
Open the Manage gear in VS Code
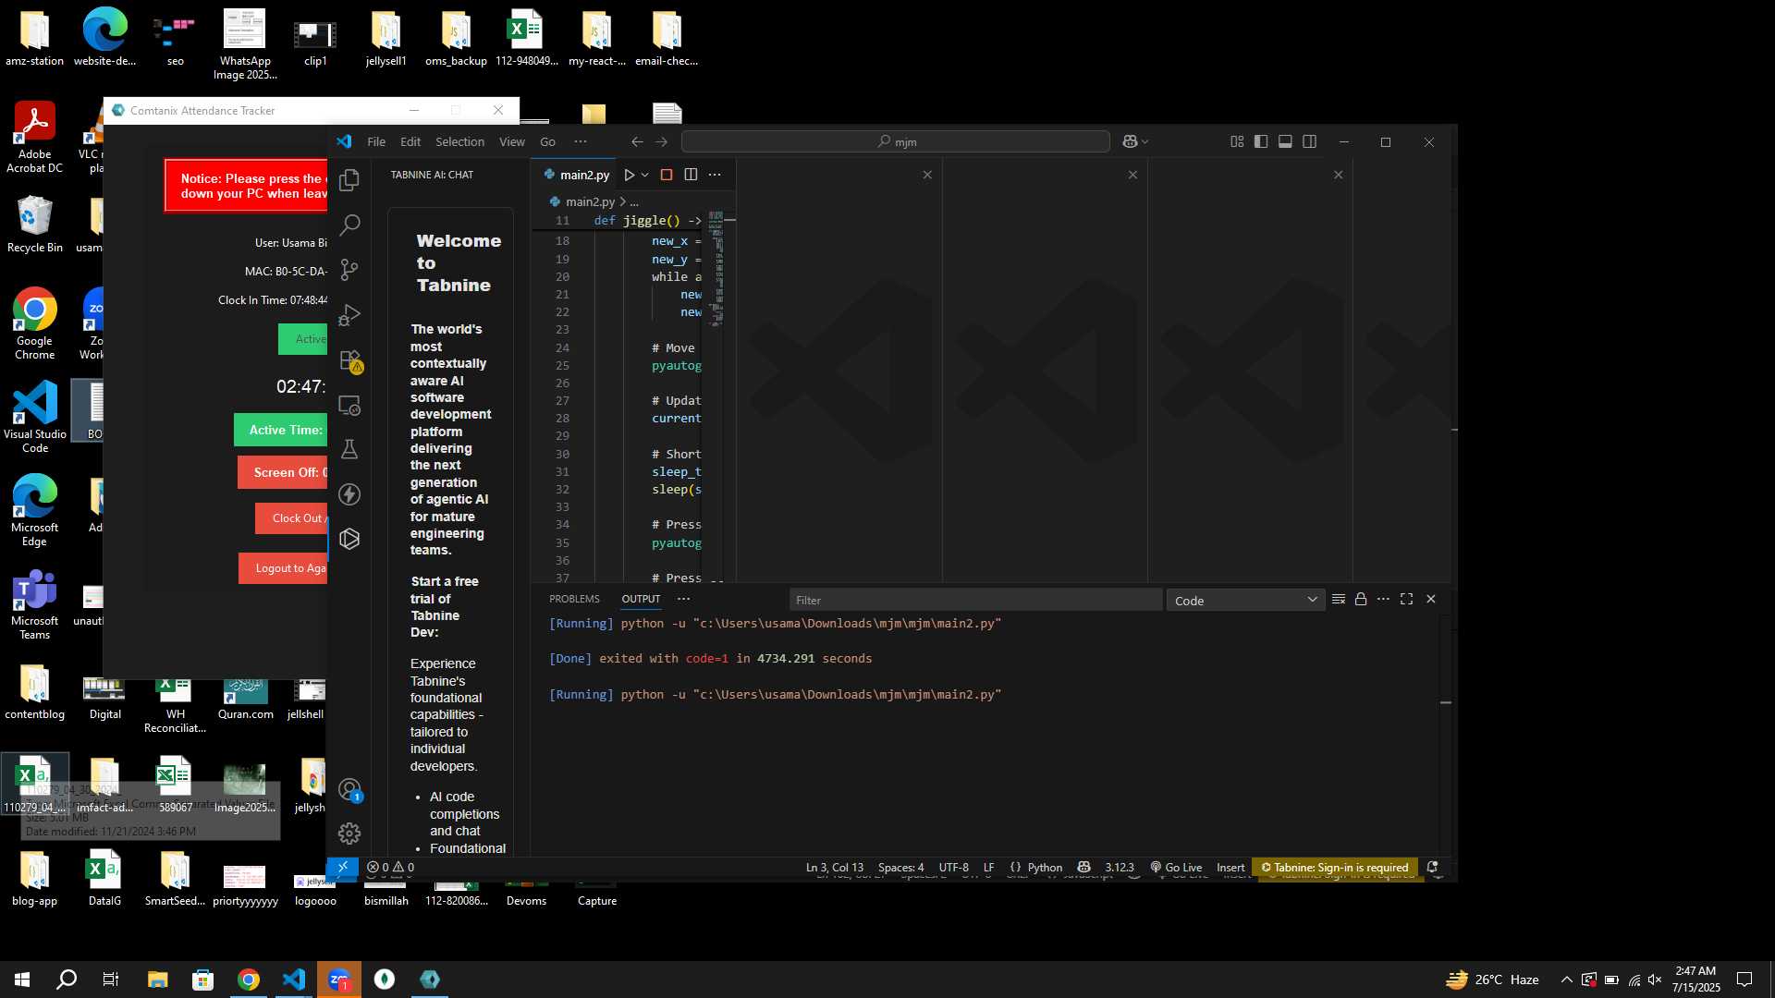(x=349, y=834)
